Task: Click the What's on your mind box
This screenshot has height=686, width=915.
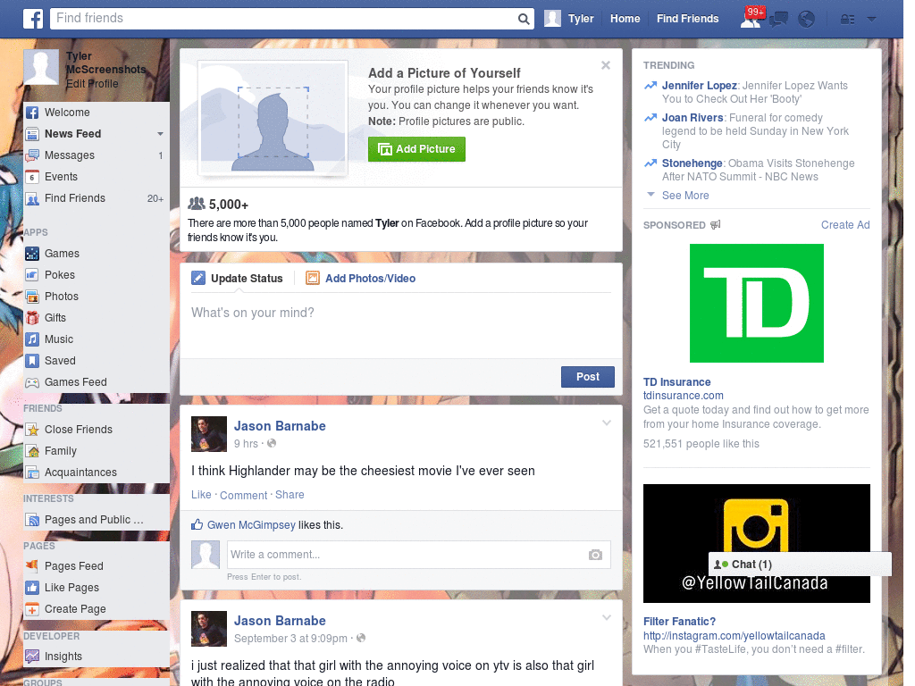Action: click(x=401, y=323)
